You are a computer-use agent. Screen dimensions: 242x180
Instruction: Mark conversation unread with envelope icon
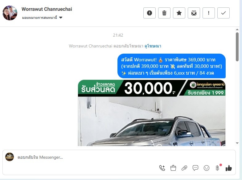point(194,13)
